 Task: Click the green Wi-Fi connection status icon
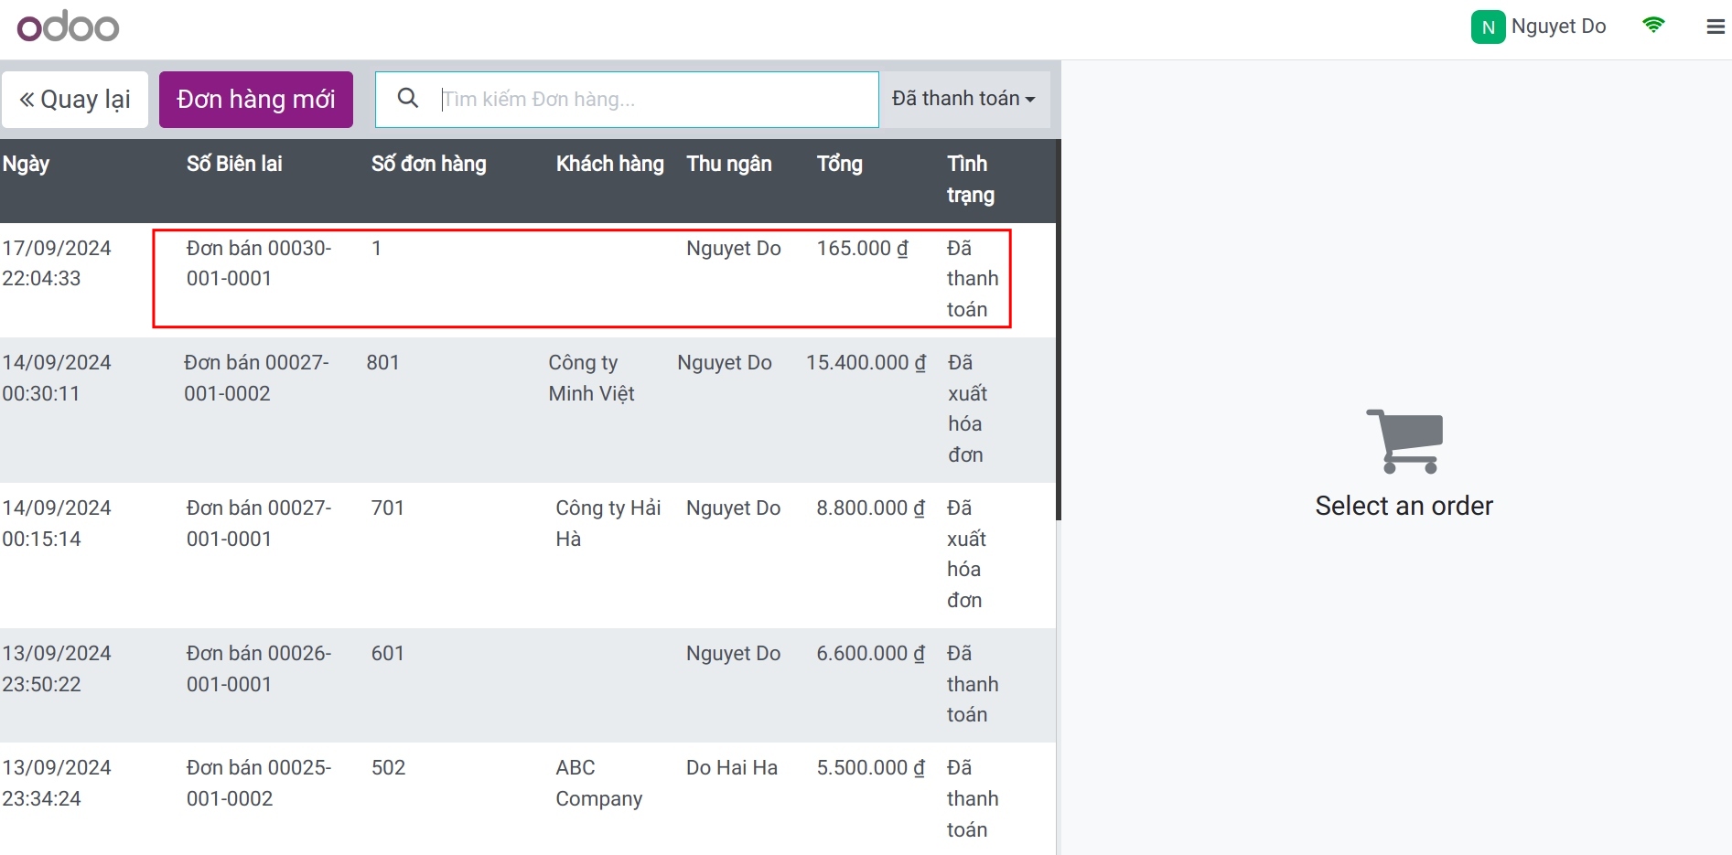[x=1652, y=26]
